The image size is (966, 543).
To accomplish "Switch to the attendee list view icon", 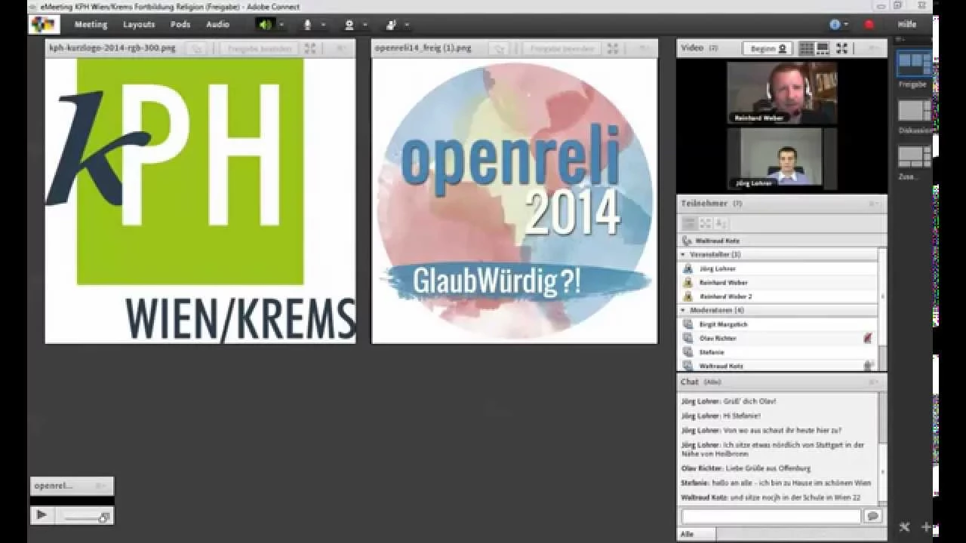I will [688, 223].
